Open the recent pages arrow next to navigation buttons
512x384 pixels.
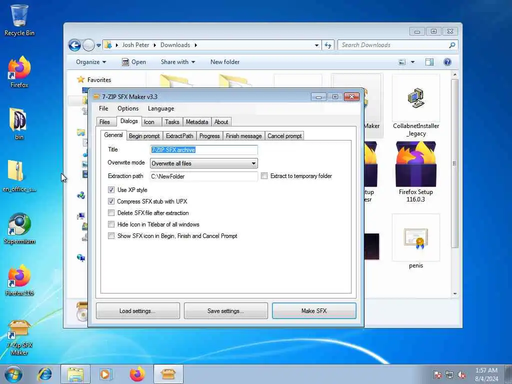[98, 45]
